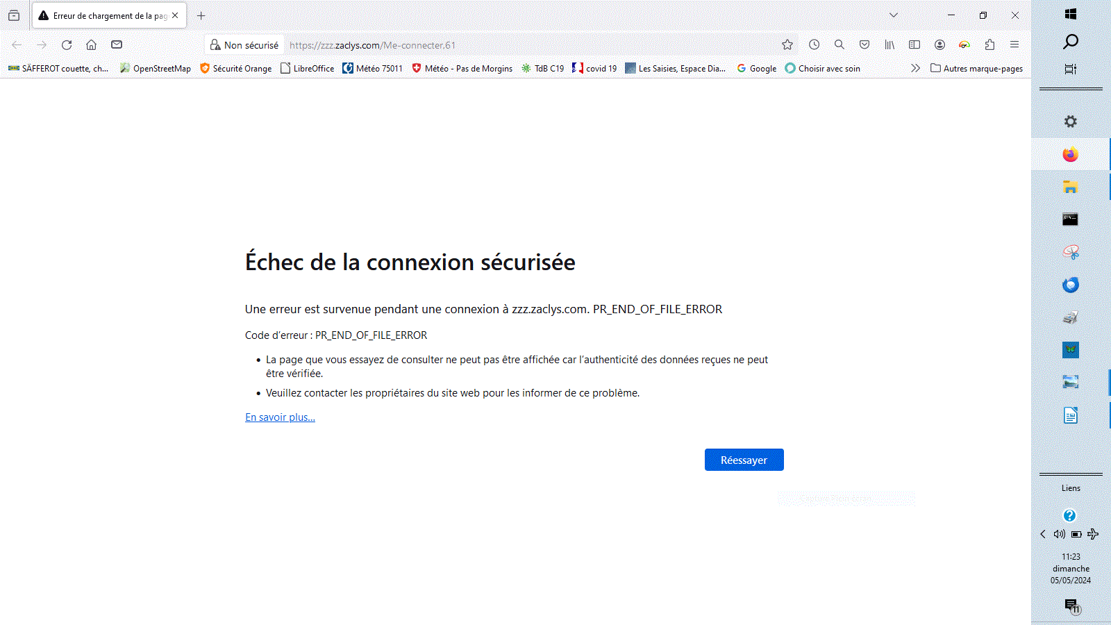Open the Firefox account profile icon
Screen dimensions: 1111x625
click(x=939, y=45)
